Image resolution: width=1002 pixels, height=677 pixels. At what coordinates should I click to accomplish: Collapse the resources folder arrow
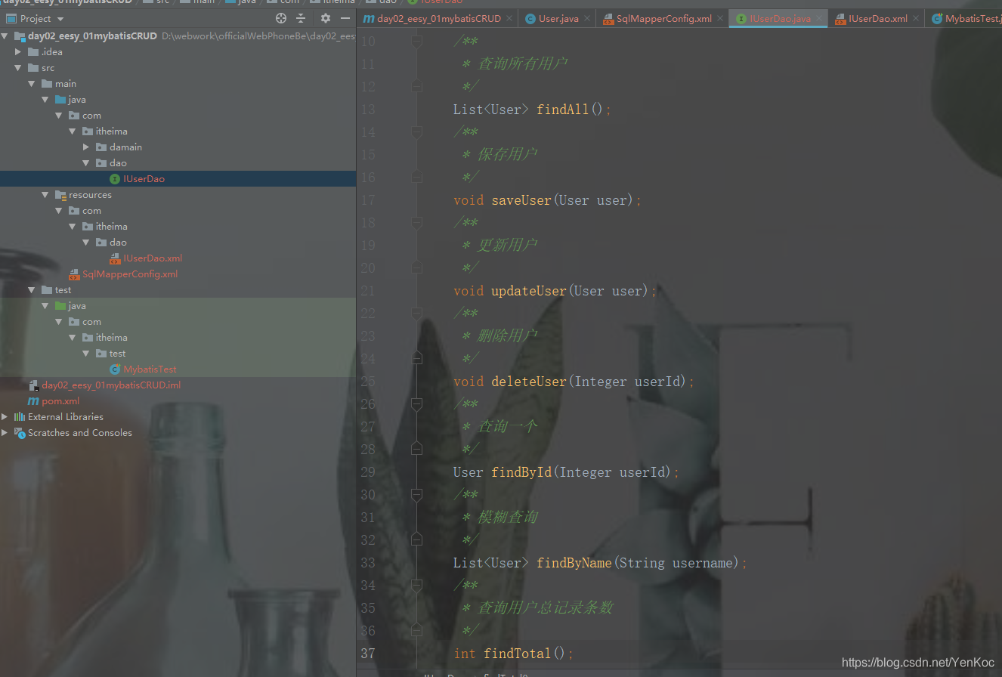47,195
